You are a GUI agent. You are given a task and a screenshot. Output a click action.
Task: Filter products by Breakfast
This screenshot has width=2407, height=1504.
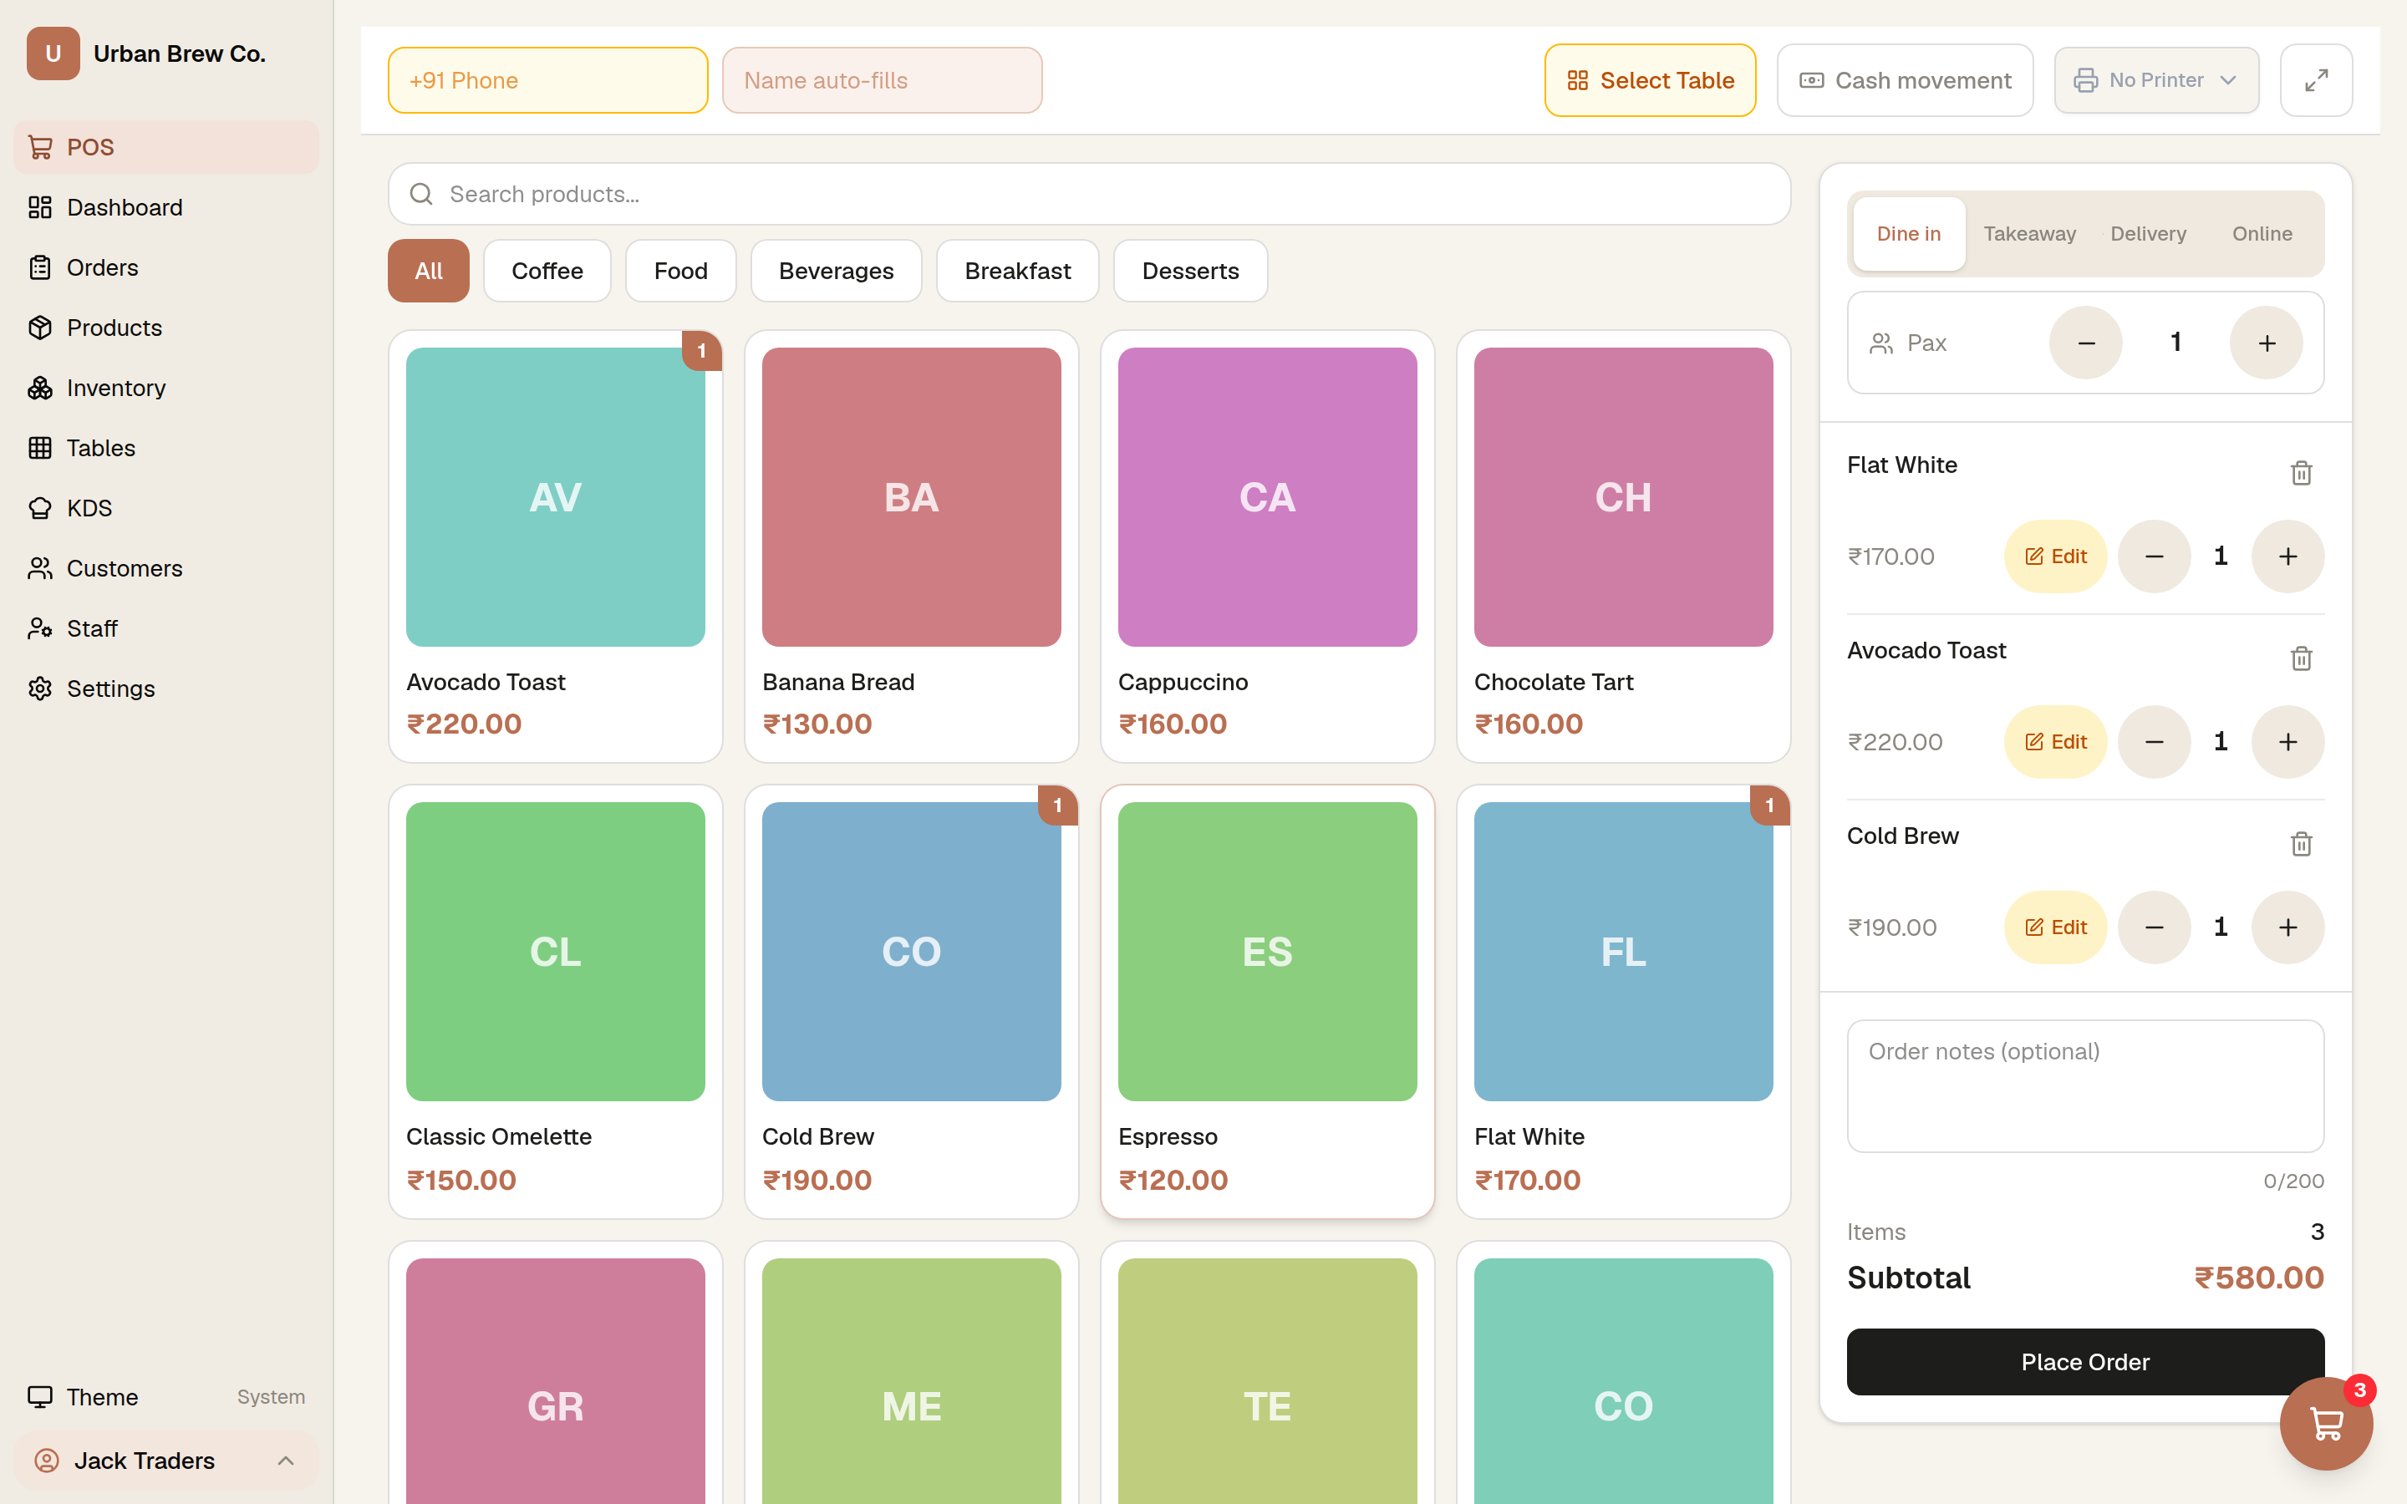(1017, 271)
